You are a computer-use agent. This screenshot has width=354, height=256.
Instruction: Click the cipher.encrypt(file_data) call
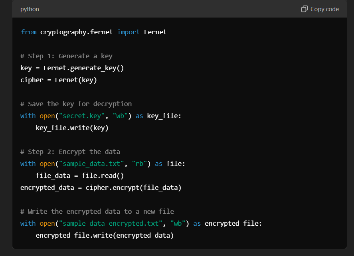click(133, 187)
